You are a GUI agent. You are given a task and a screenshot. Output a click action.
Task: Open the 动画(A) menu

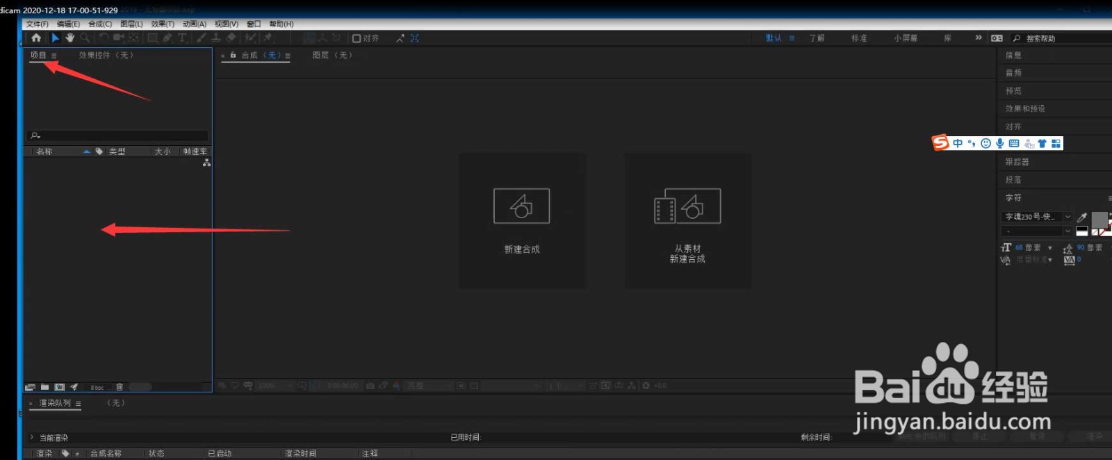coord(195,24)
